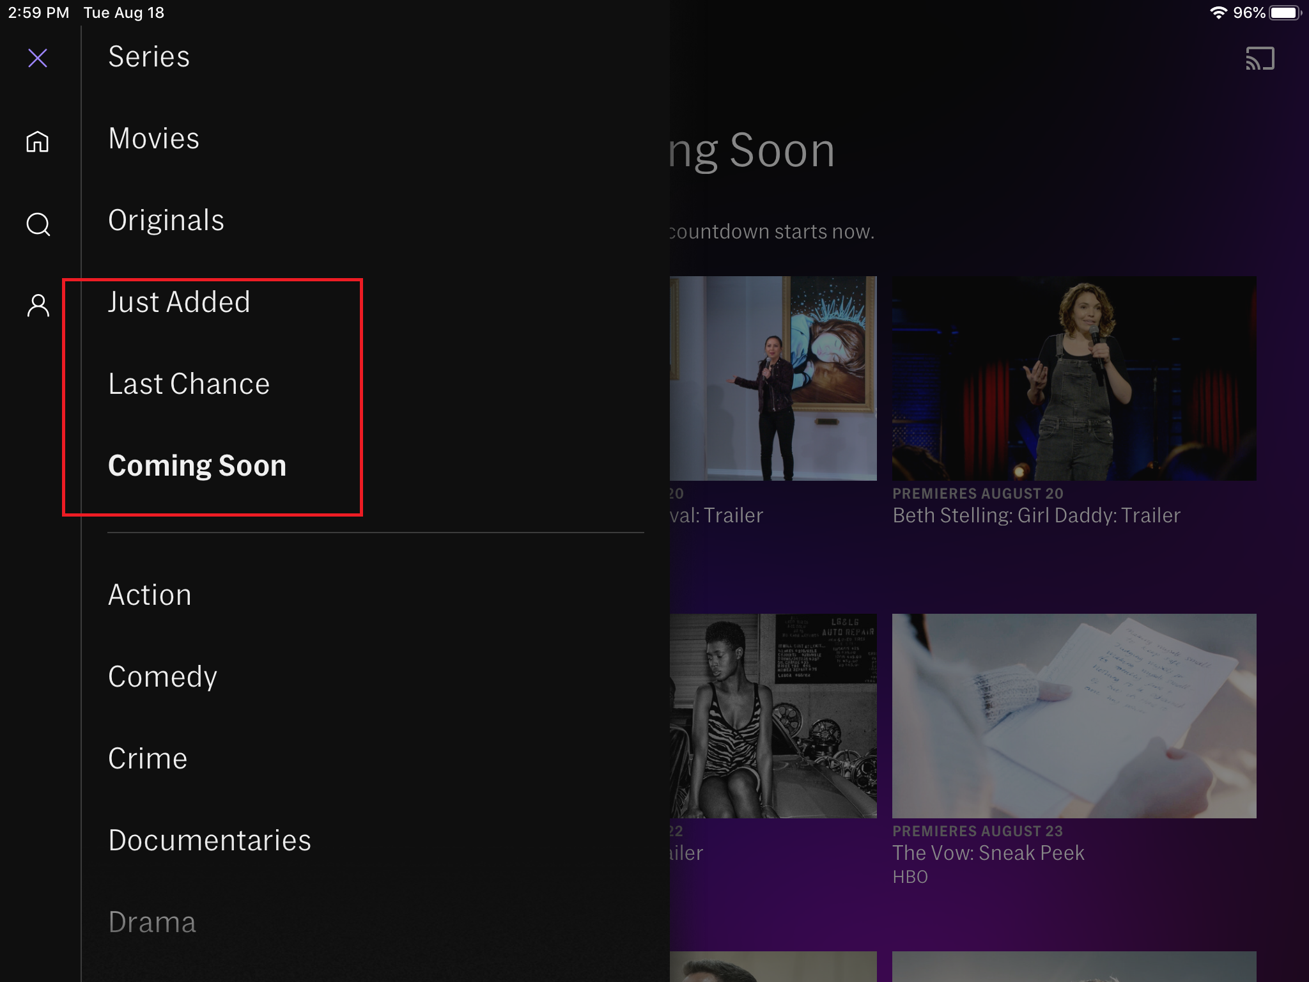The height and width of the screenshot is (982, 1309).
Task: Select Movies from the menu
Action: pyautogui.click(x=153, y=138)
